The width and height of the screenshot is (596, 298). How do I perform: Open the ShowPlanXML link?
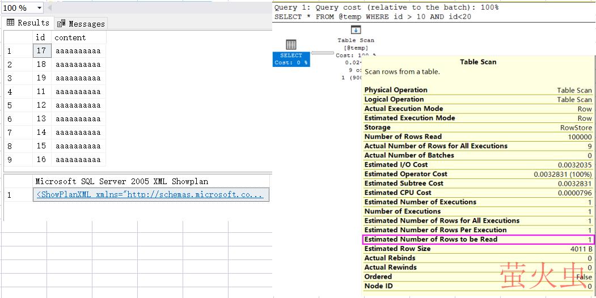pyautogui.click(x=150, y=195)
